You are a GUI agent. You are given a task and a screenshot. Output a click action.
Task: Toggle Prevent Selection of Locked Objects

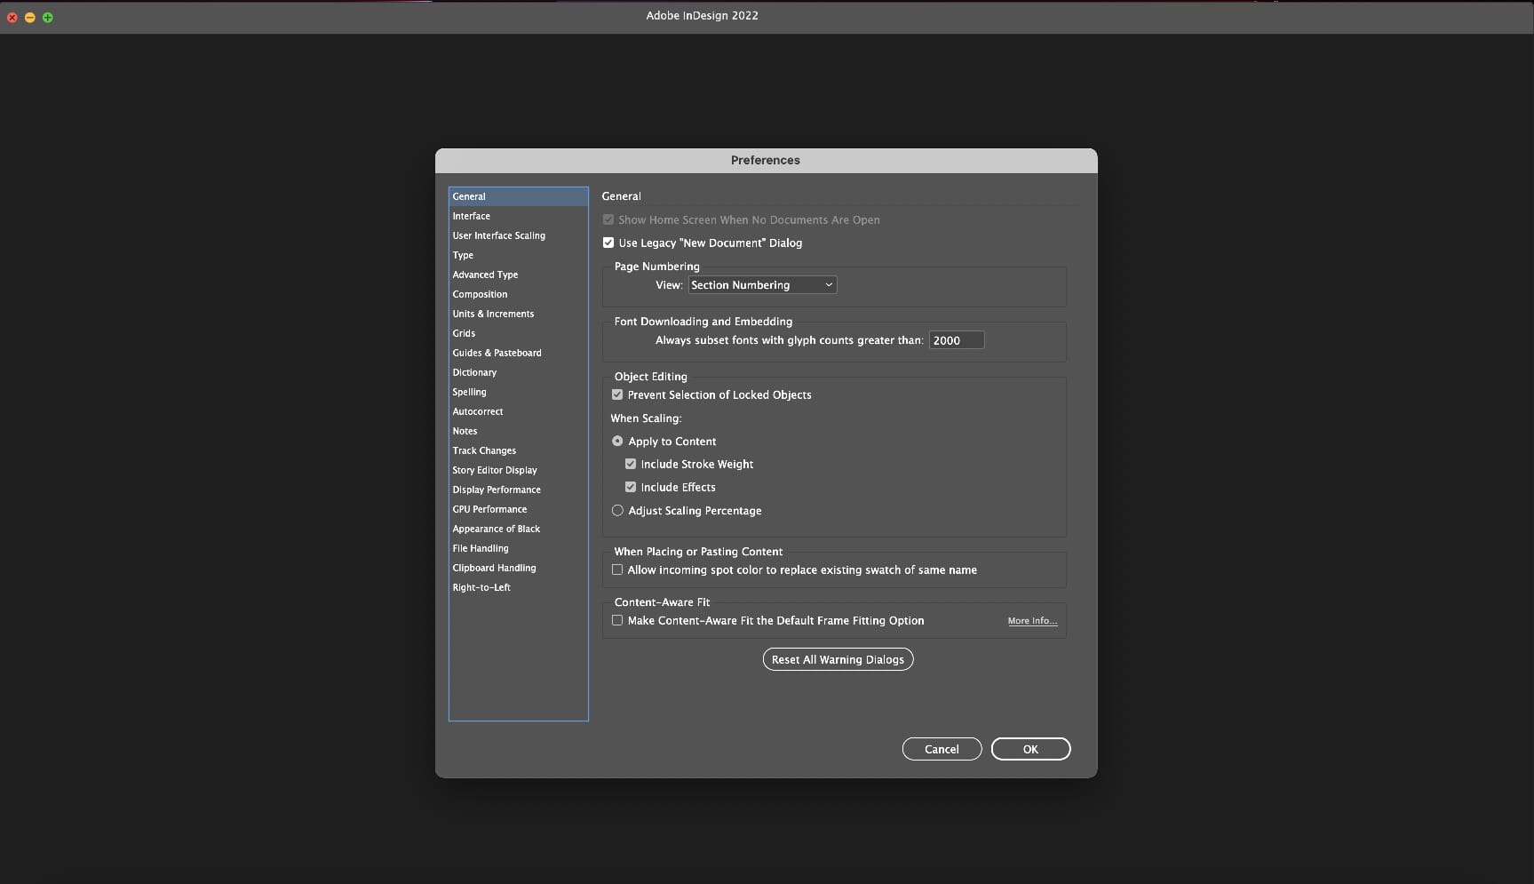pos(617,394)
